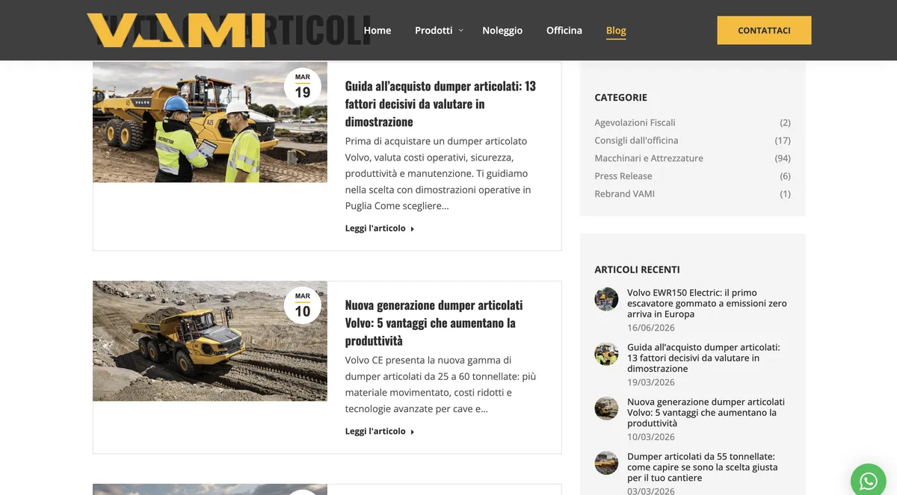Click the CATEGORIE heading
The height and width of the screenshot is (495, 897).
point(620,97)
